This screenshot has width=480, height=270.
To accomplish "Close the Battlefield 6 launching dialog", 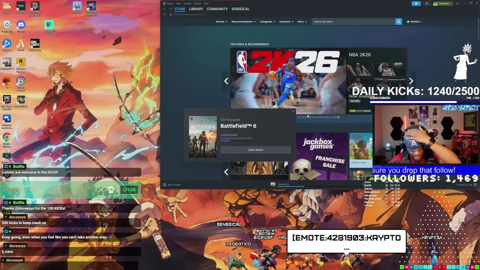I will (293, 111).
